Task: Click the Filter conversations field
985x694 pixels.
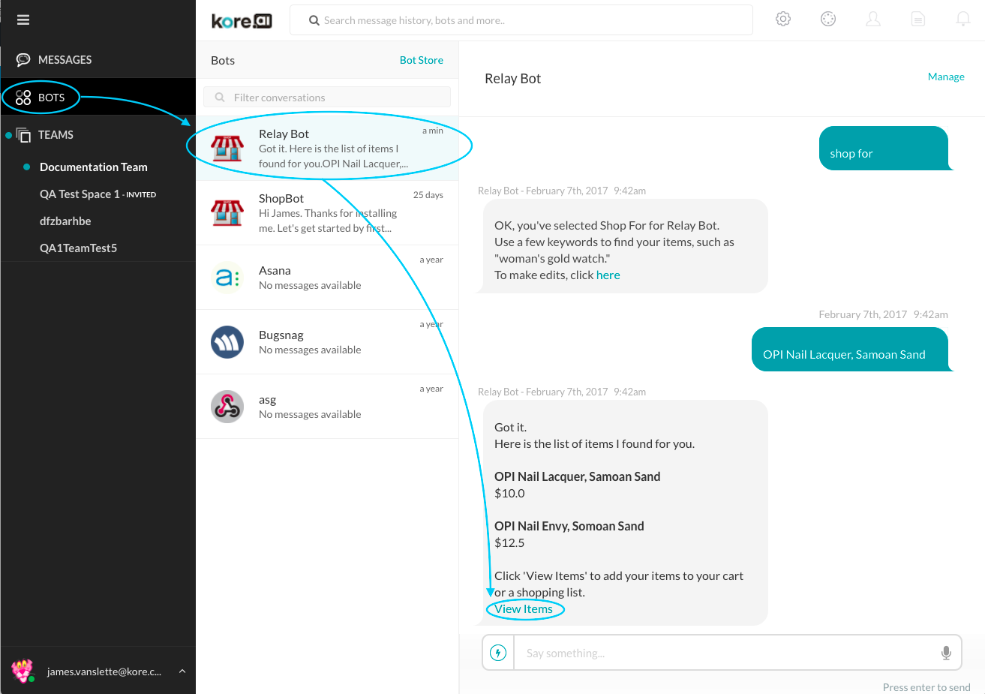Action: (x=327, y=98)
